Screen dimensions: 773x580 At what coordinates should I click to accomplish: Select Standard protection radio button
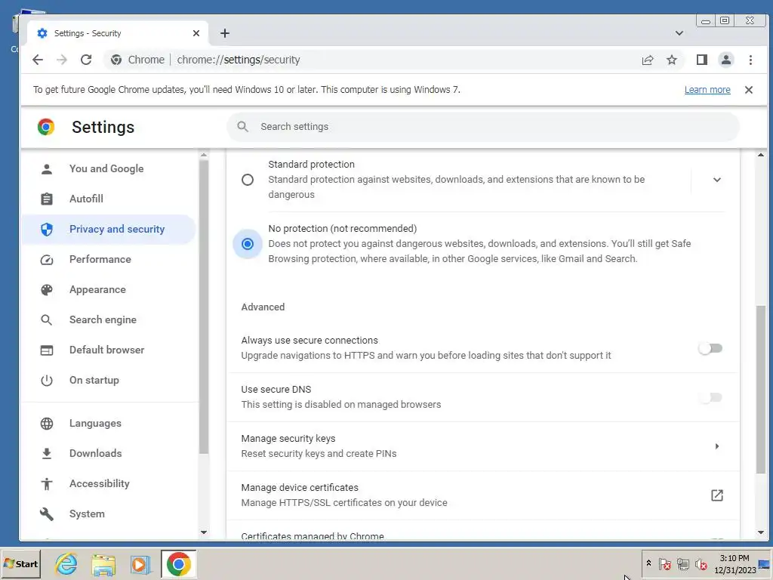click(x=248, y=180)
